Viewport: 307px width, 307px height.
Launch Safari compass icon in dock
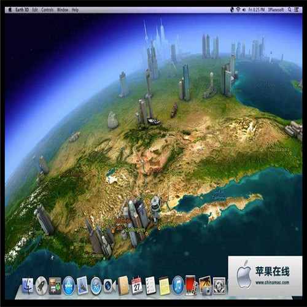coord(96,286)
